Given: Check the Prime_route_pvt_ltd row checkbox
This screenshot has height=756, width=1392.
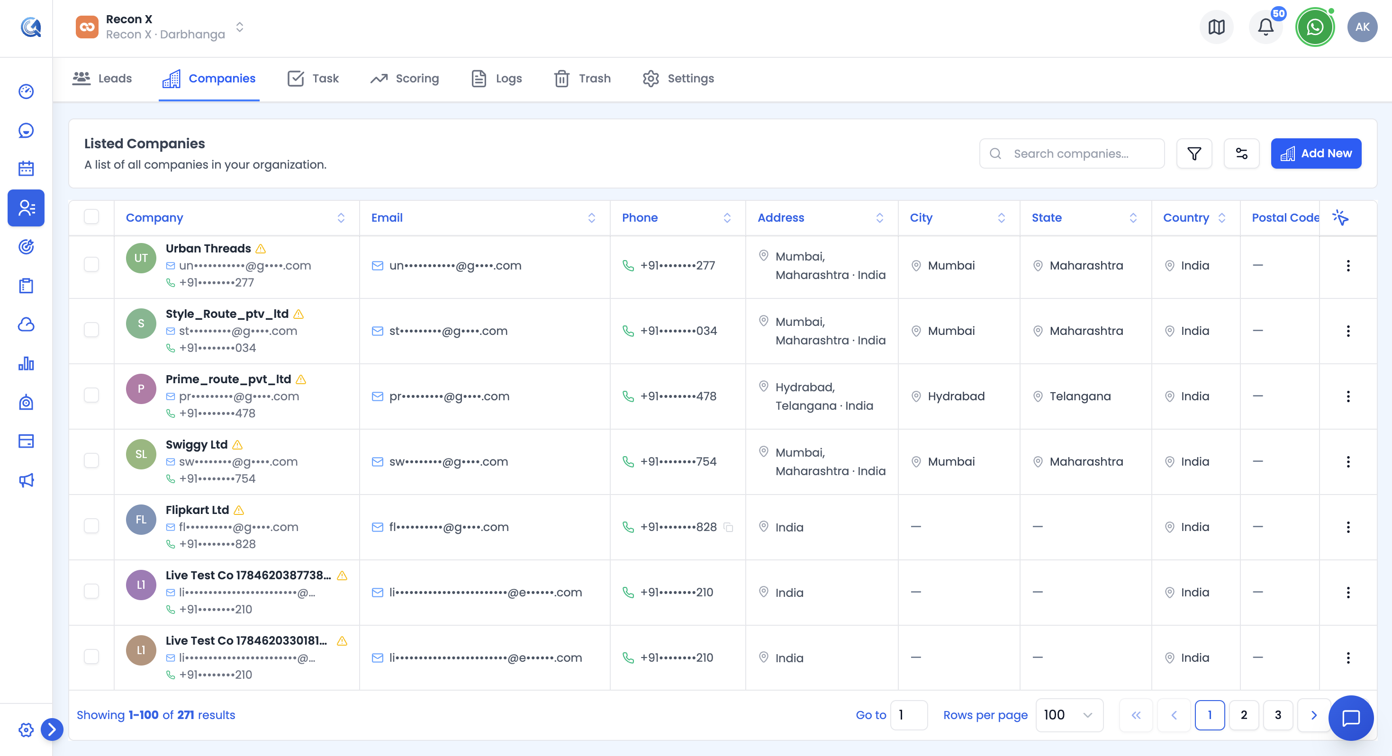Looking at the screenshot, I should pyautogui.click(x=91, y=395).
